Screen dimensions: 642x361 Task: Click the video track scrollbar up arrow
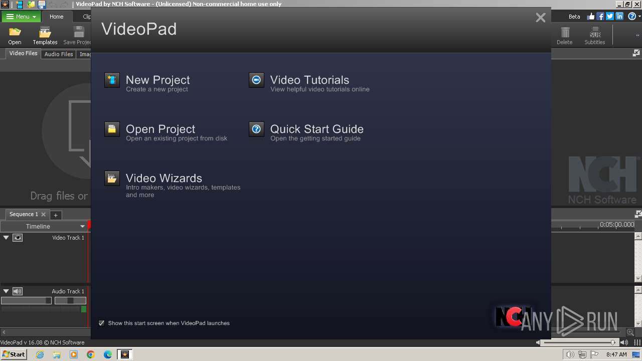point(638,236)
